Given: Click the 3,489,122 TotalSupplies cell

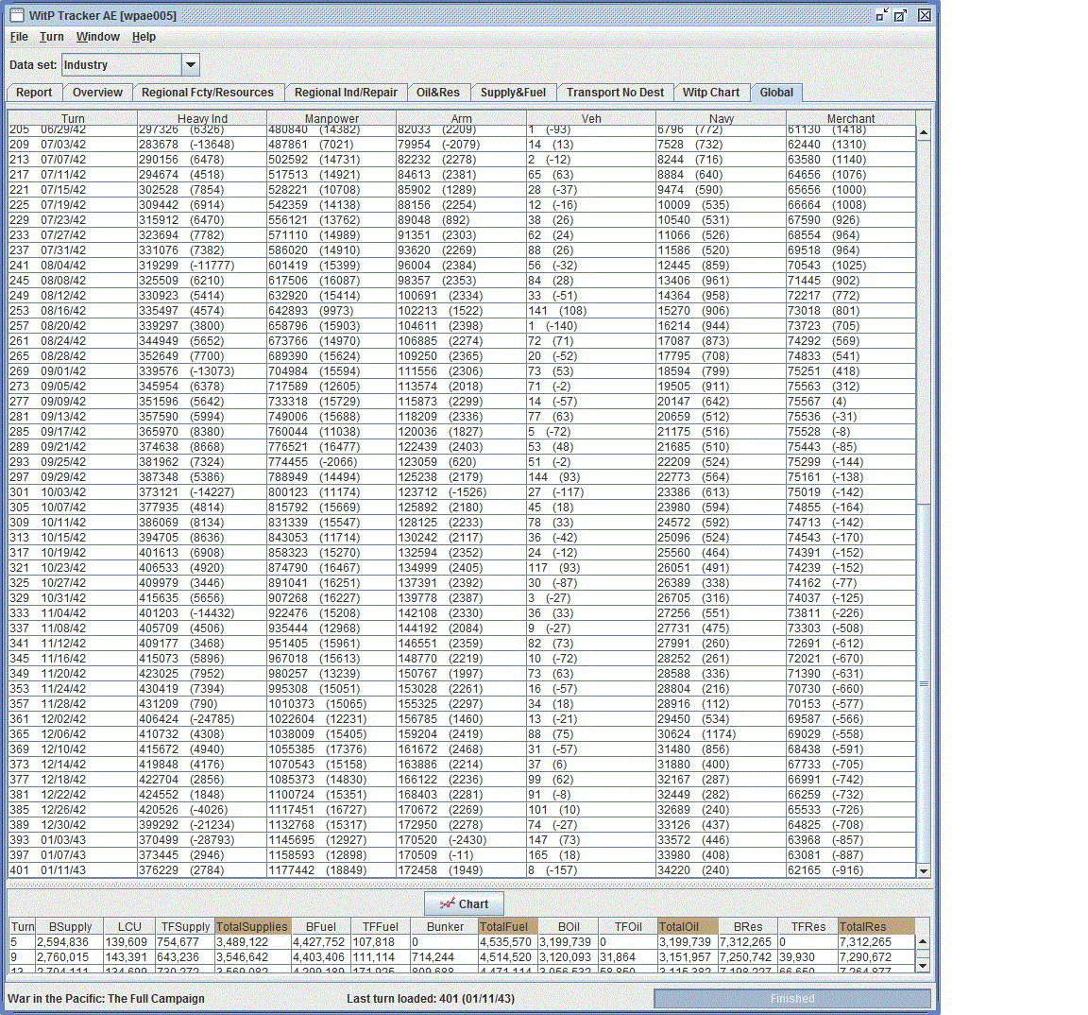Looking at the screenshot, I should [x=252, y=942].
